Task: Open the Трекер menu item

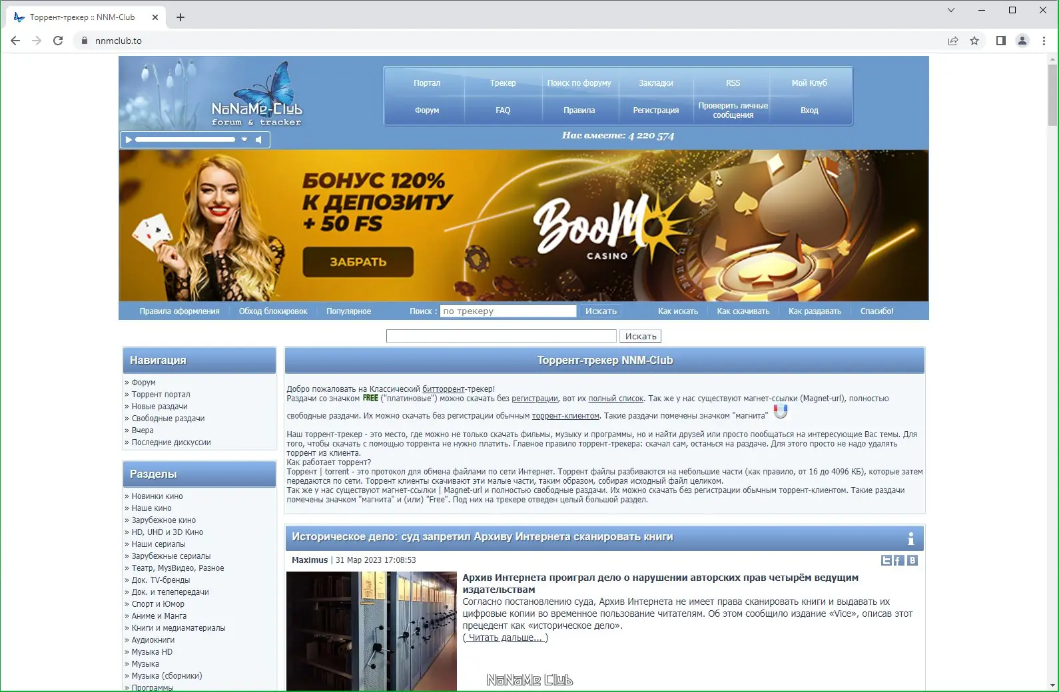Action: pos(503,83)
